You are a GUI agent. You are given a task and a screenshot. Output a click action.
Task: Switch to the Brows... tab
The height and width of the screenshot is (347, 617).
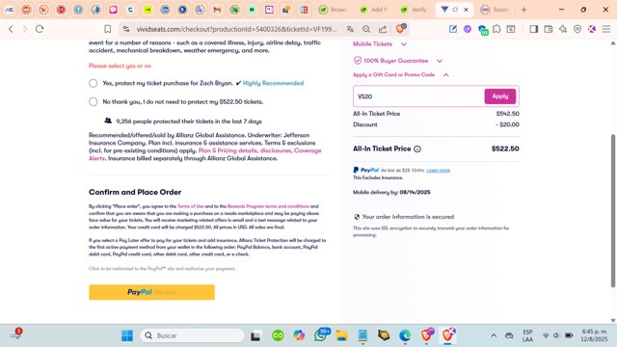pos(334,10)
